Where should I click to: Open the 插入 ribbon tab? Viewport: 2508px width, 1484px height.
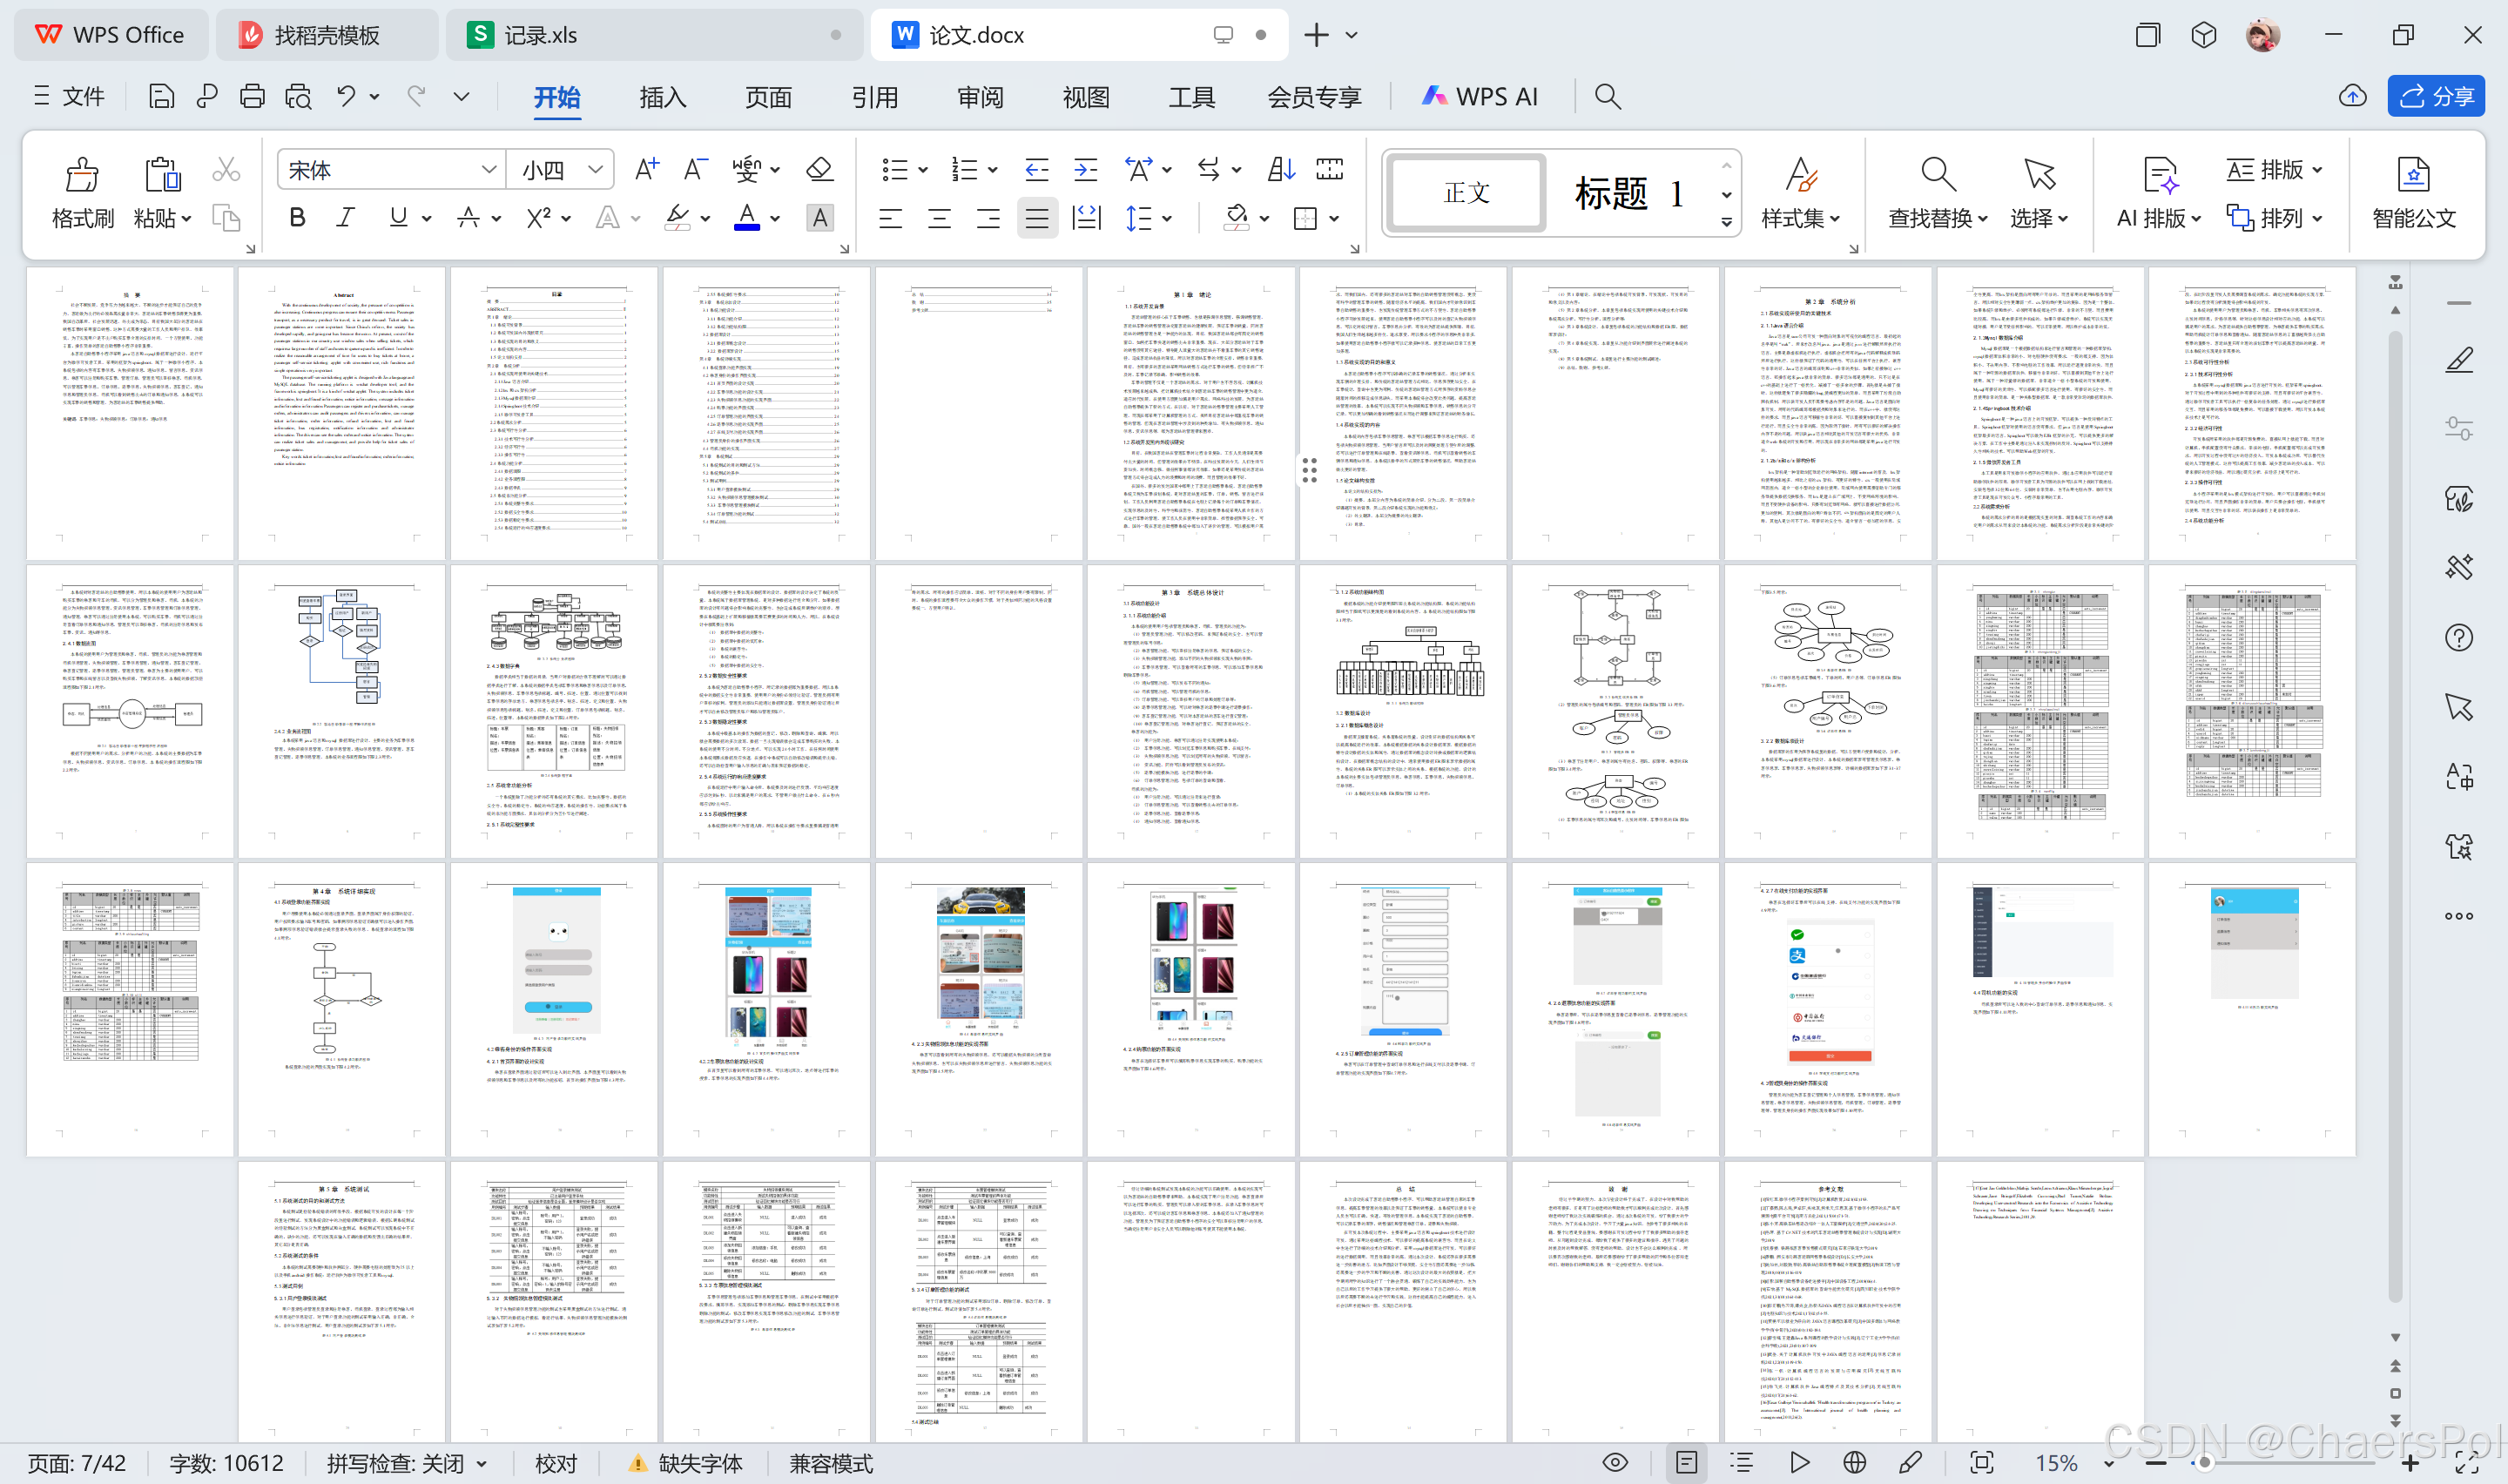(x=663, y=97)
